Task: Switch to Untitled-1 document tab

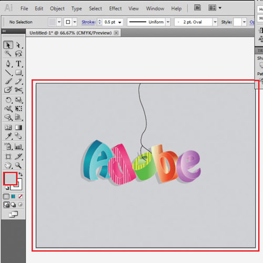Action: point(70,33)
